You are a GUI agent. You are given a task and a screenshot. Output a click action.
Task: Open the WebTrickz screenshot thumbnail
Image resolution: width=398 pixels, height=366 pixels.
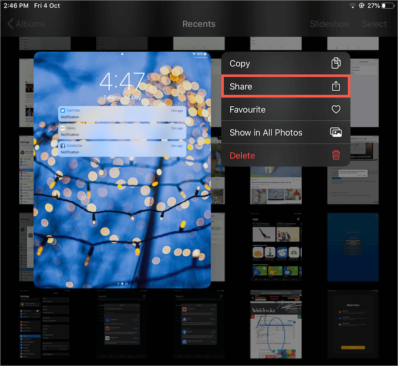[276, 324]
